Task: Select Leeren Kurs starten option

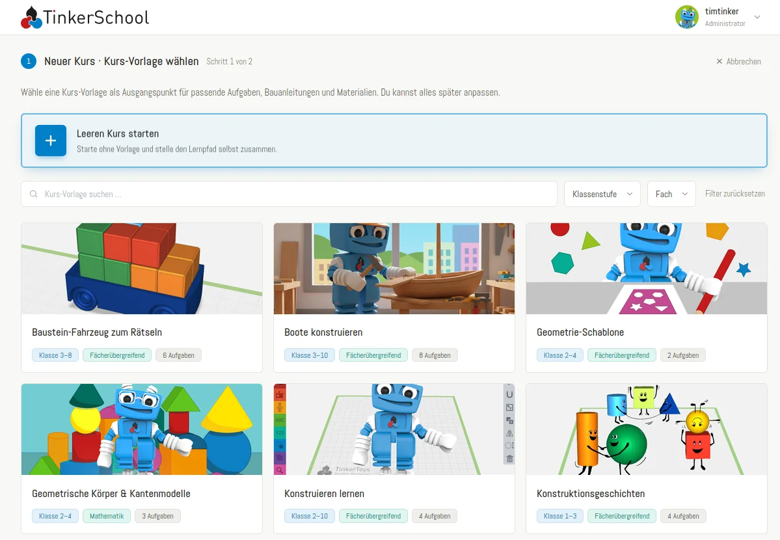Action: 394,141
